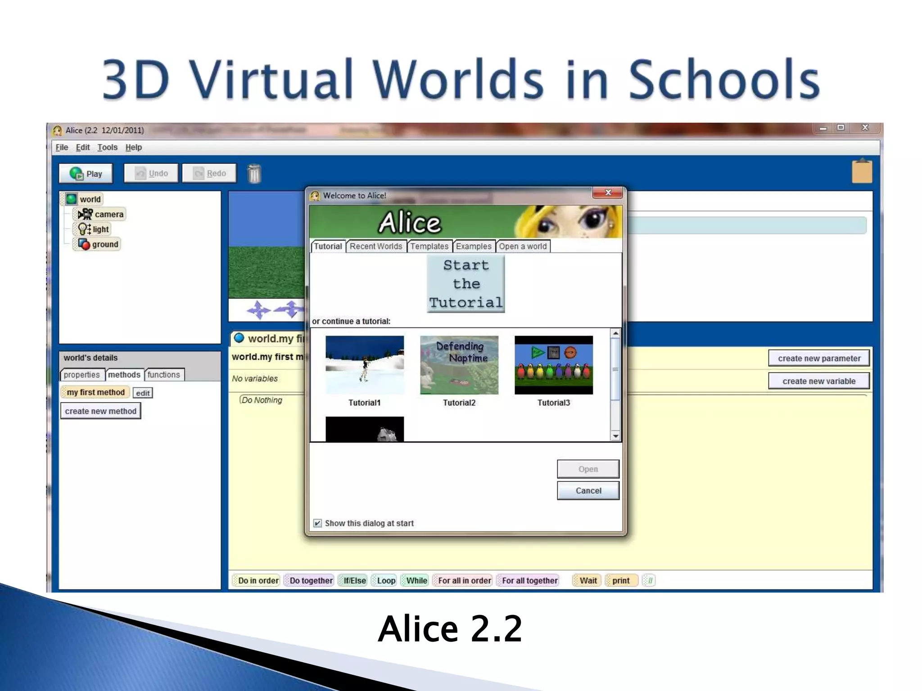Click the tutorial list scroll up arrow
The height and width of the screenshot is (691, 922).
615,333
